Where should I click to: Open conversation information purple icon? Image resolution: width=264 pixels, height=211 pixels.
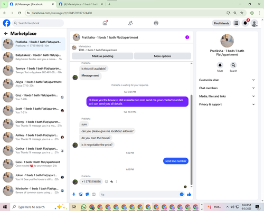(187, 37)
